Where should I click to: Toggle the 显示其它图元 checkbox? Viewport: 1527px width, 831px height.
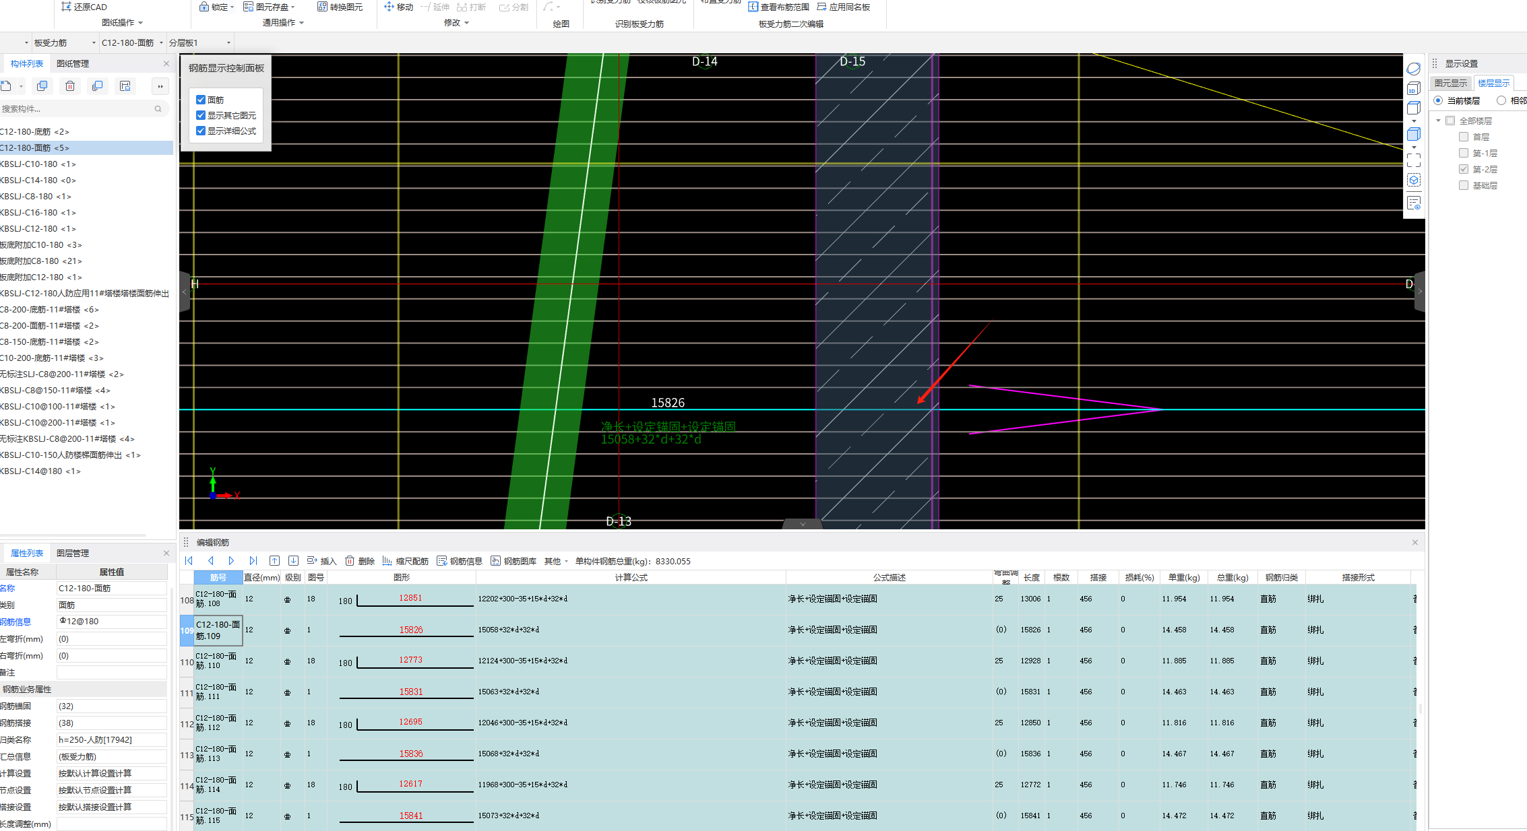pyautogui.click(x=201, y=115)
